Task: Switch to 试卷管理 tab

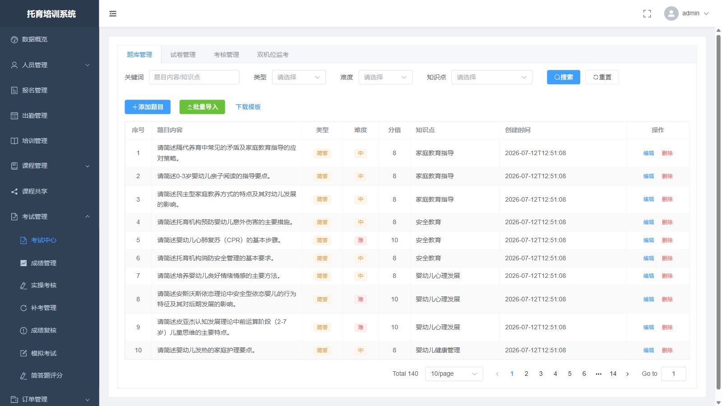Action: (x=183, y=55)
